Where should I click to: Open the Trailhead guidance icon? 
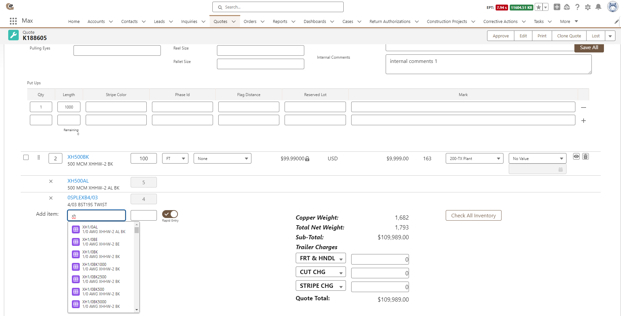pos(567,7)
